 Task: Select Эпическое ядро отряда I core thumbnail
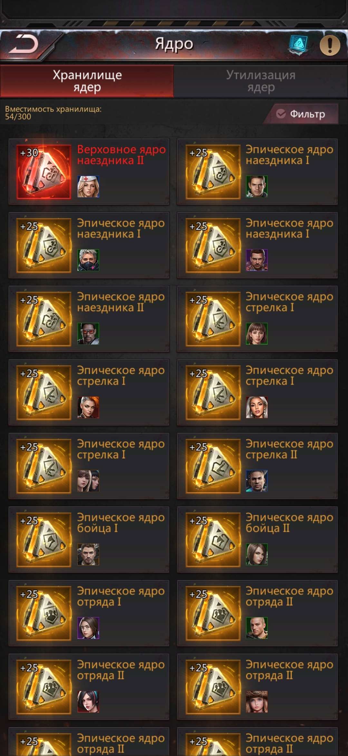[x=44, y=613]
